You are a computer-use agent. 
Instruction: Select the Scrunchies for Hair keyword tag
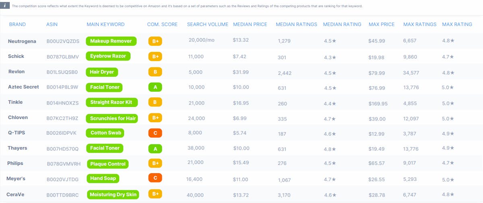click(112, 118)
